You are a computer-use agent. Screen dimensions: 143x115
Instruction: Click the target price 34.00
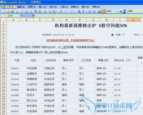(117, 95)
